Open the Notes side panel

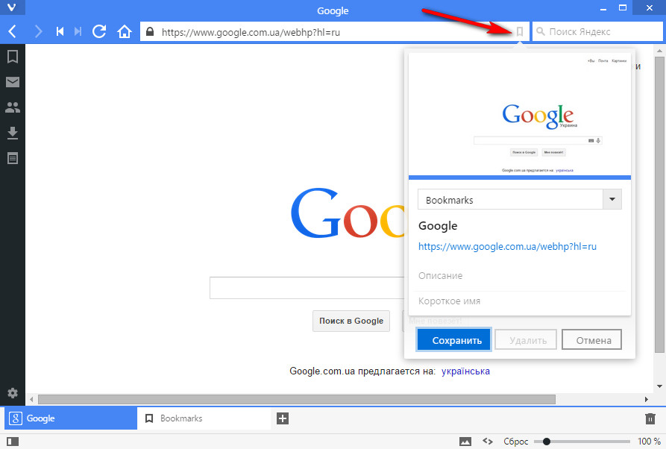(x=13, y=158)
